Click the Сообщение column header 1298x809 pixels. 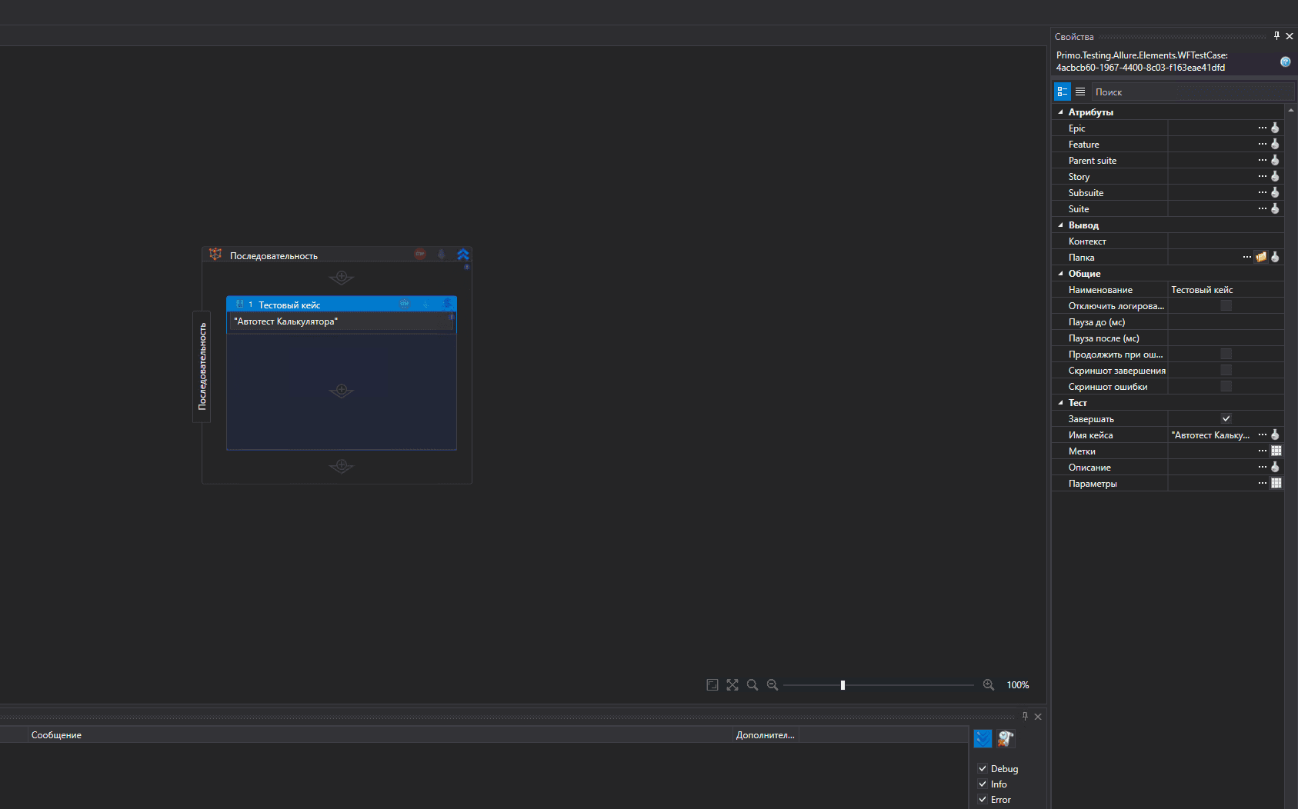56,735
